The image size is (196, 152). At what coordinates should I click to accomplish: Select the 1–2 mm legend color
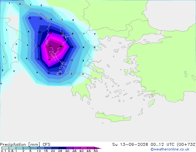point(19,148)
